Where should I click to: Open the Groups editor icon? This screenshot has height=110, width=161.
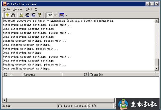33,15
